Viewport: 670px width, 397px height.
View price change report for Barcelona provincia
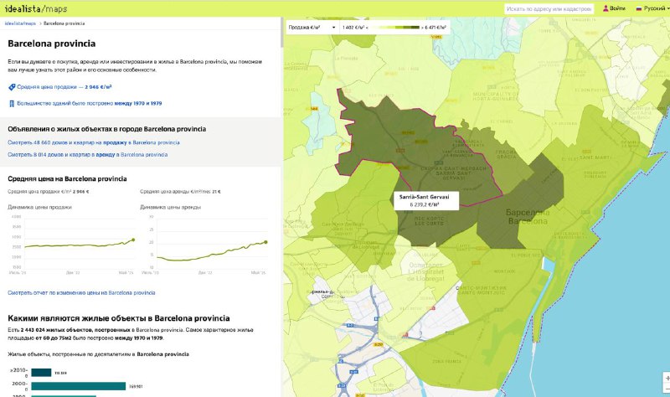81,292
